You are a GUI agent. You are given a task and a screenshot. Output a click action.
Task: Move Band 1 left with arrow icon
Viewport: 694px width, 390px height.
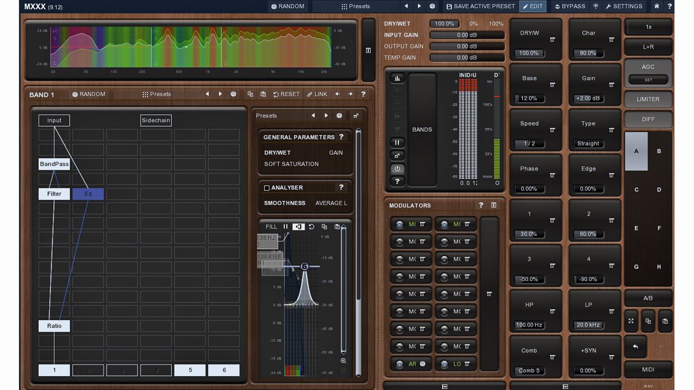[x=337, y=94]
